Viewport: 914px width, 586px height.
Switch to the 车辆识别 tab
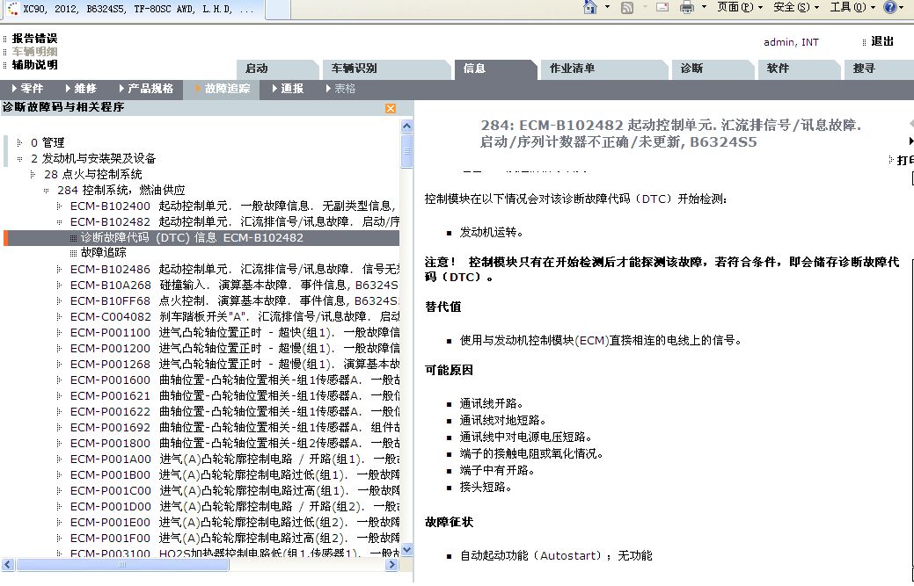point(354,69)
